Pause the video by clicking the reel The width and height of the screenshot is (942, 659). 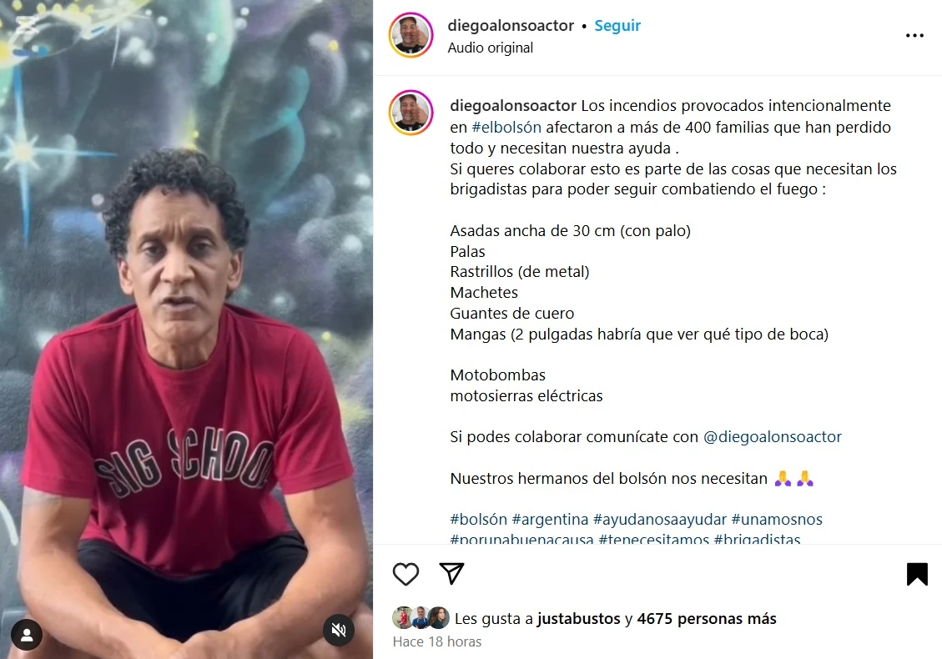click(x=186, y=329)
